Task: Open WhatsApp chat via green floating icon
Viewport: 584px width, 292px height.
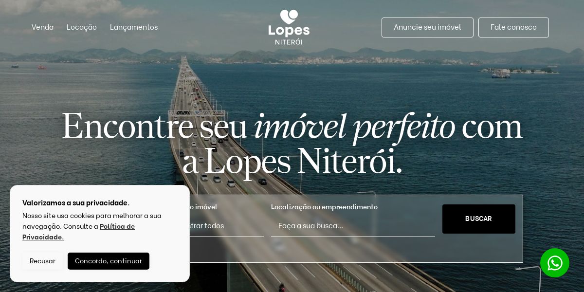Action: (555, 263)
